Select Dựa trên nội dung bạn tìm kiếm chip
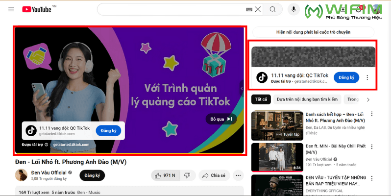This screenshot has height=196, width=392. (x=307, y=99)
